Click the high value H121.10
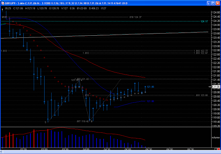Image resolution: width=221 pixels, height=154 pixels. click(30, 8)
